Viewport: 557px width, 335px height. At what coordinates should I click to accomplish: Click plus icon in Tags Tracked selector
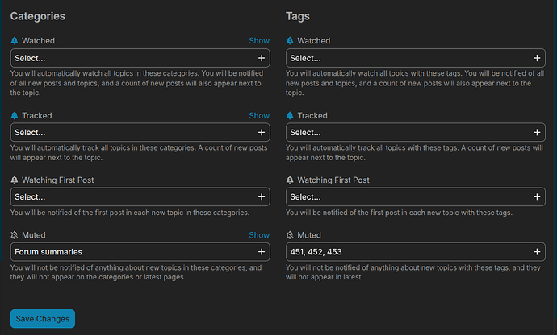pyautogui.click(x=537, y=133)
